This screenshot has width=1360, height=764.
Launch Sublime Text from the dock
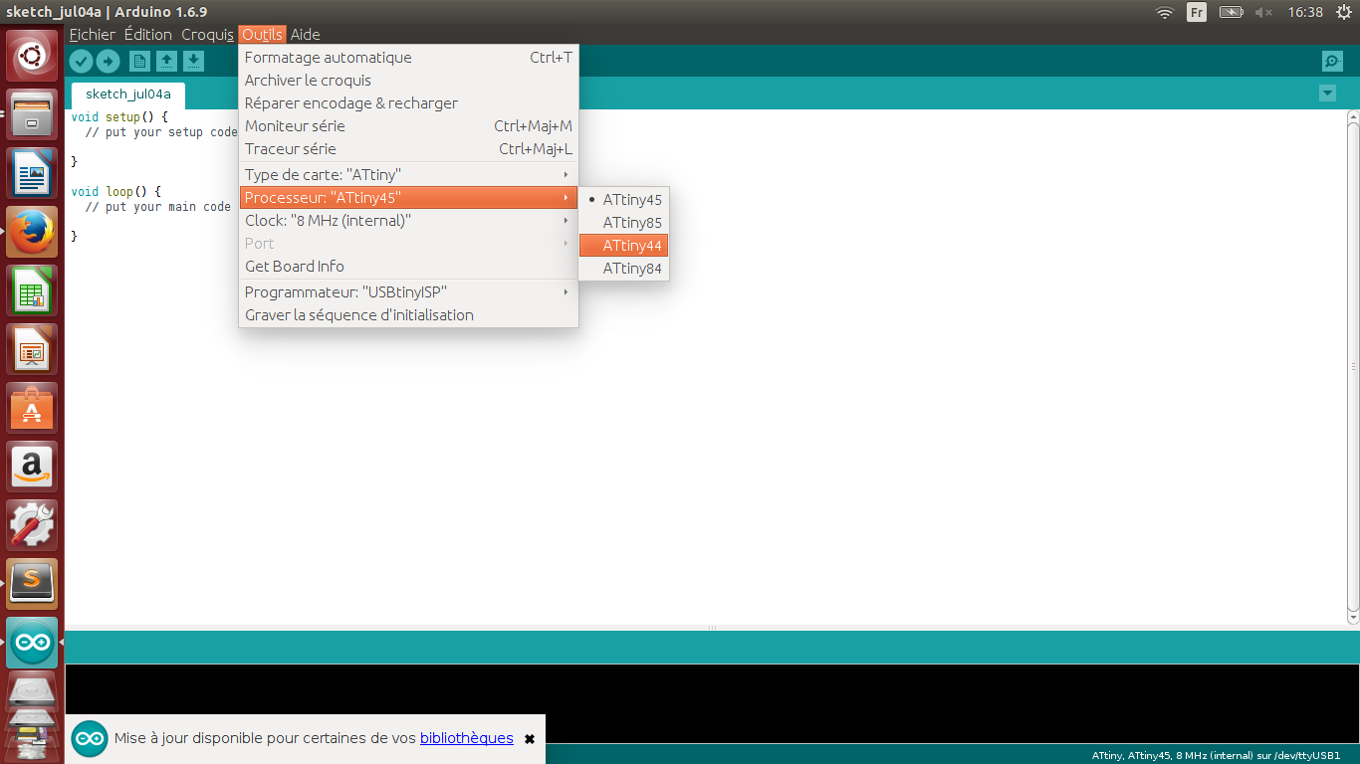pos(33,584)
